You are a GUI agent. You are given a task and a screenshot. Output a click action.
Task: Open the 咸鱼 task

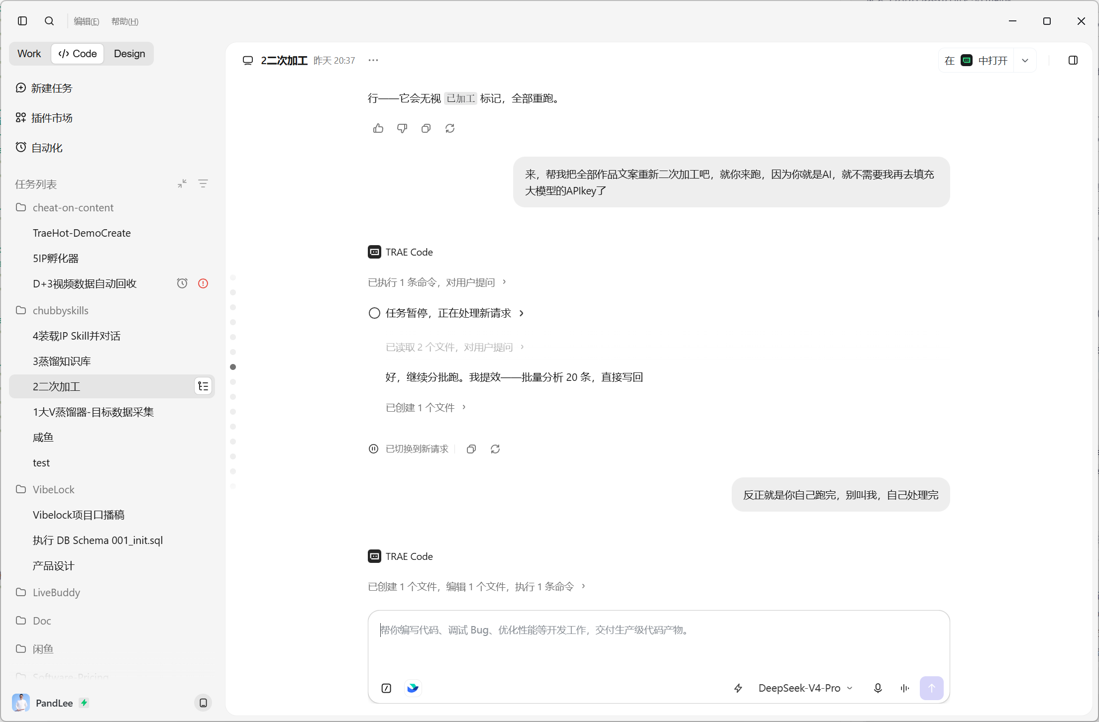coord(112,438)
